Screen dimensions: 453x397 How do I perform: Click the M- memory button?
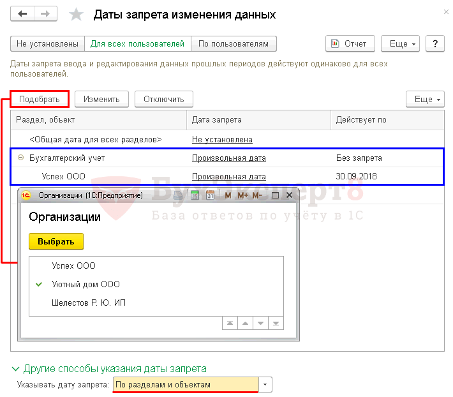click(257, 195)
